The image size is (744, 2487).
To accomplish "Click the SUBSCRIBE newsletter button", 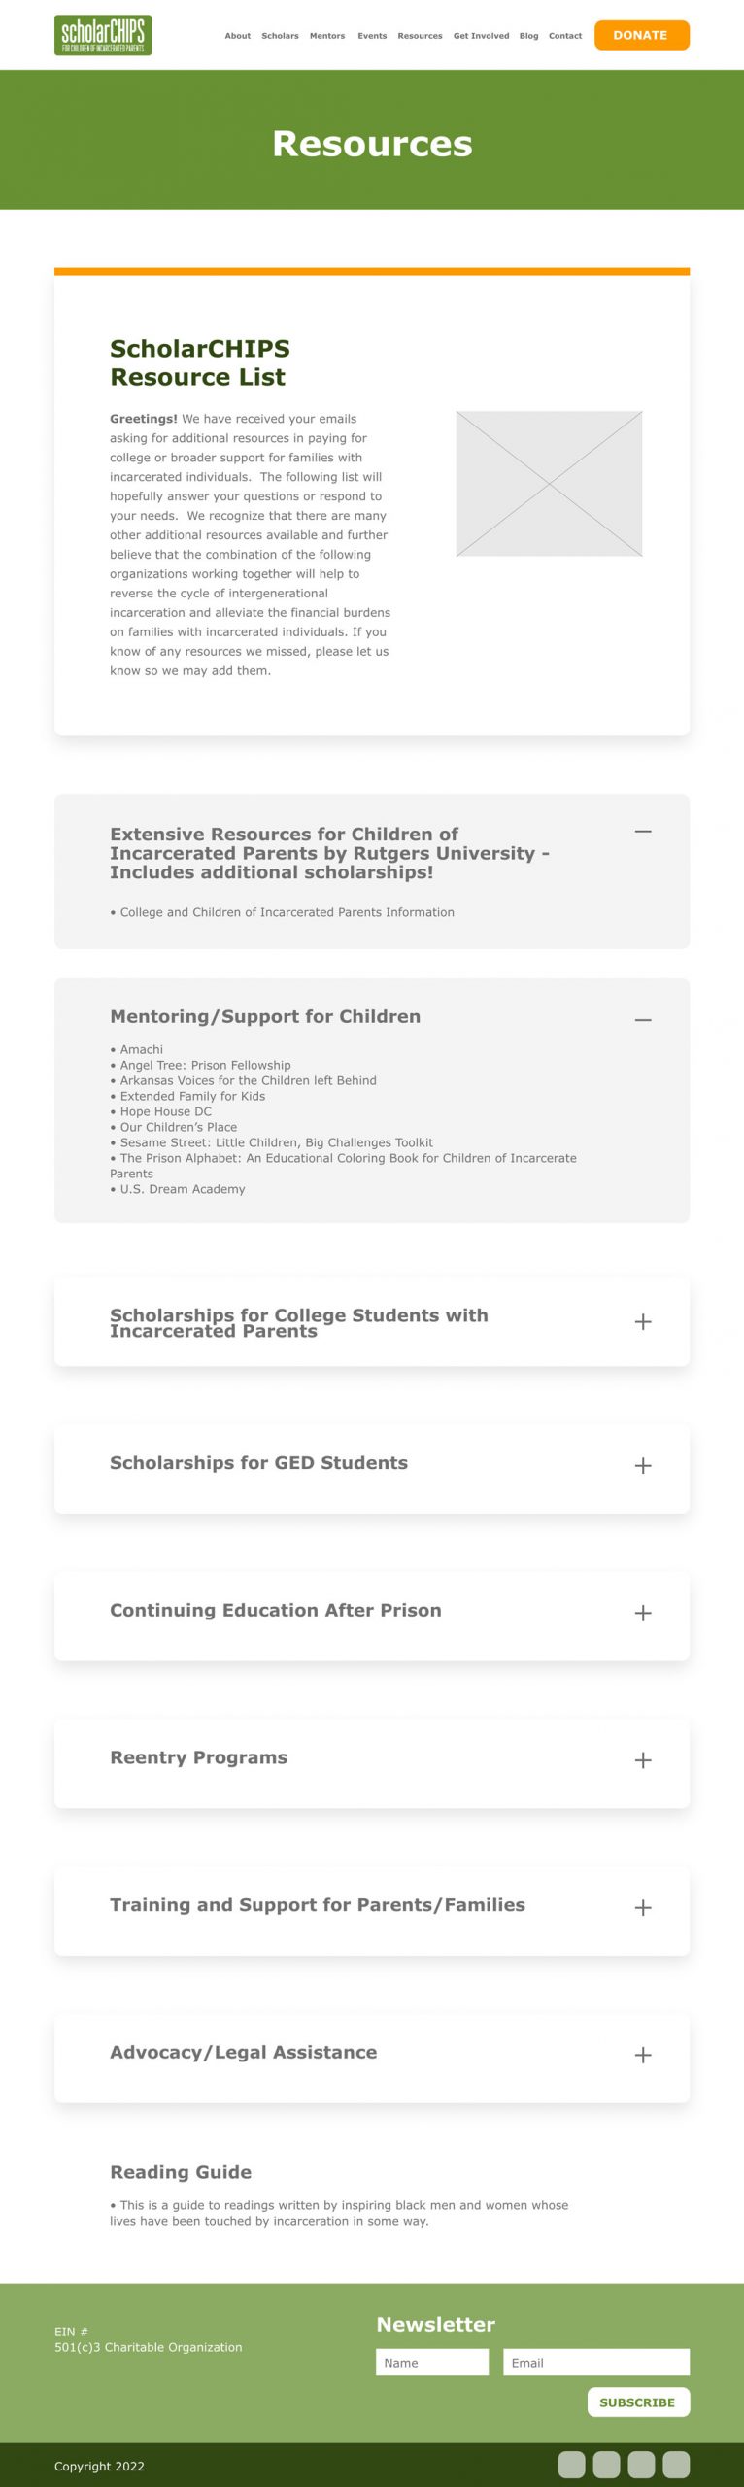I will click(637, 2402).
